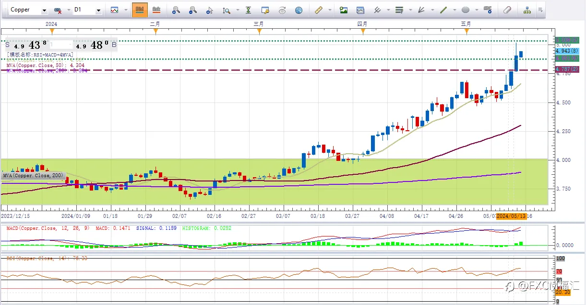Select the ellipse shape tool
586x305 pixels.
[466, 10]
